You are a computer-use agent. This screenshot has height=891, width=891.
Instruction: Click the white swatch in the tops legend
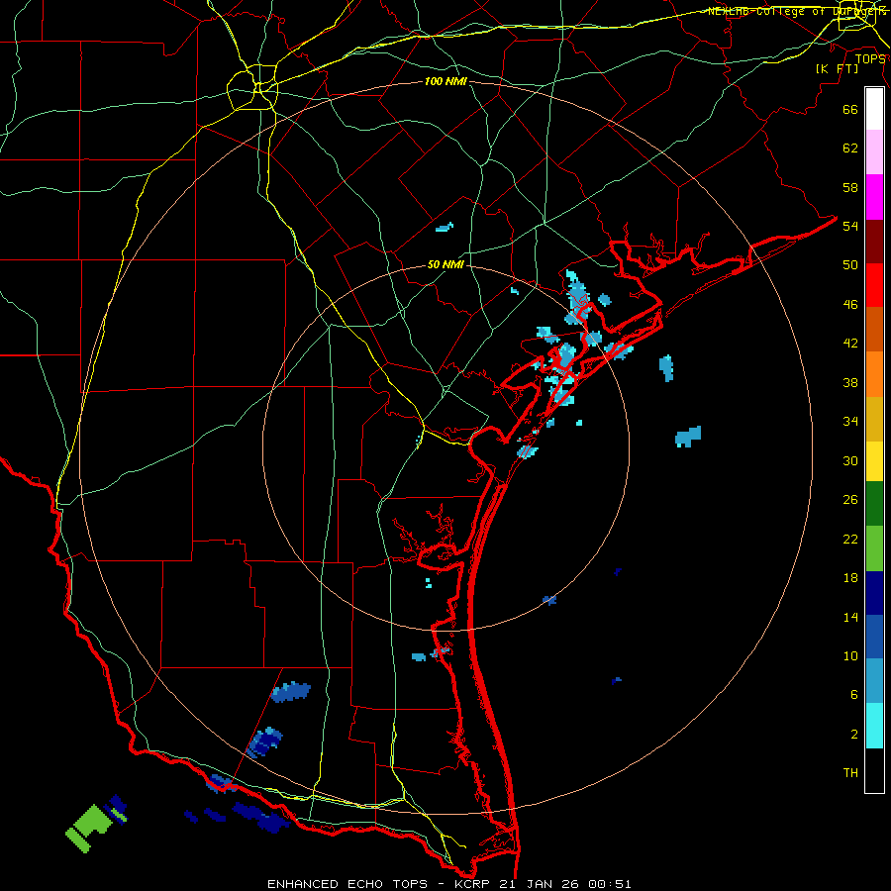(874, 109)
